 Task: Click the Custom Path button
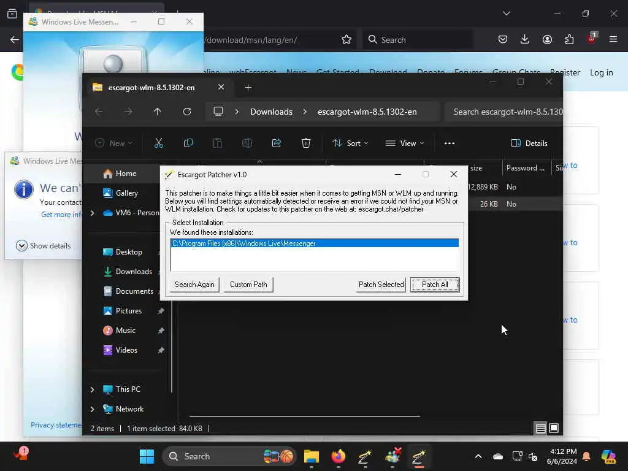[x=248, y=285]
